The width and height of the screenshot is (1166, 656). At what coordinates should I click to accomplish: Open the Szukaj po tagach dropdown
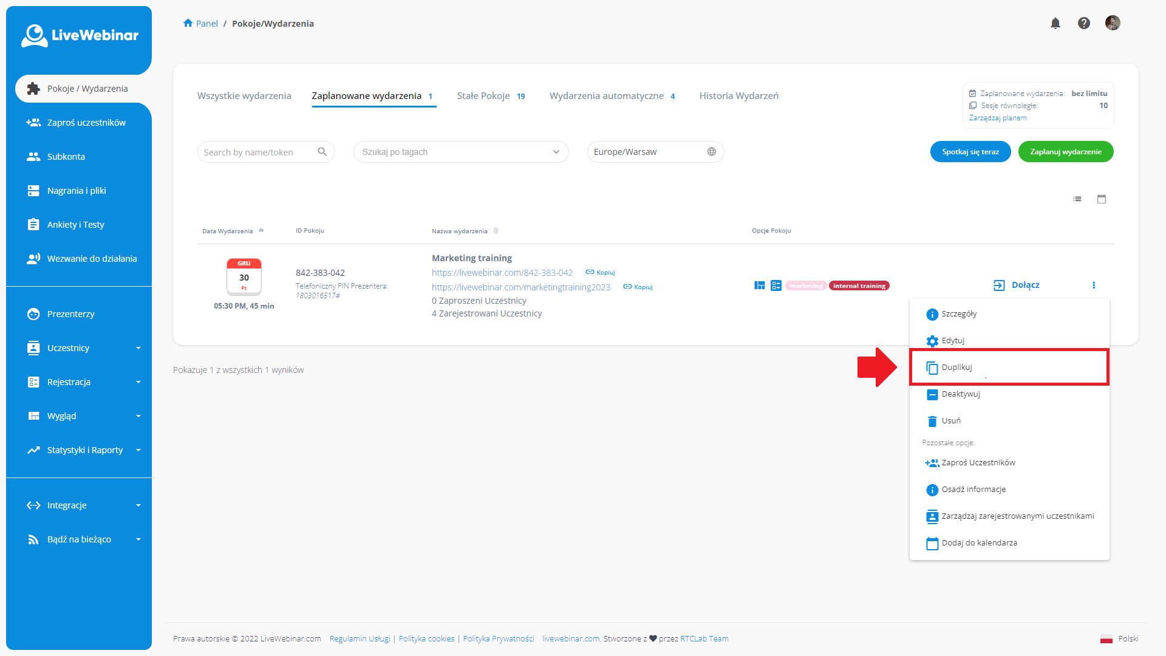[460, 152]
